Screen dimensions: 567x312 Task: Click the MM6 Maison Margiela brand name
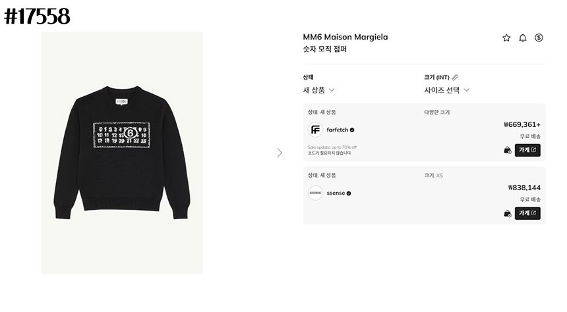point(345,37)
